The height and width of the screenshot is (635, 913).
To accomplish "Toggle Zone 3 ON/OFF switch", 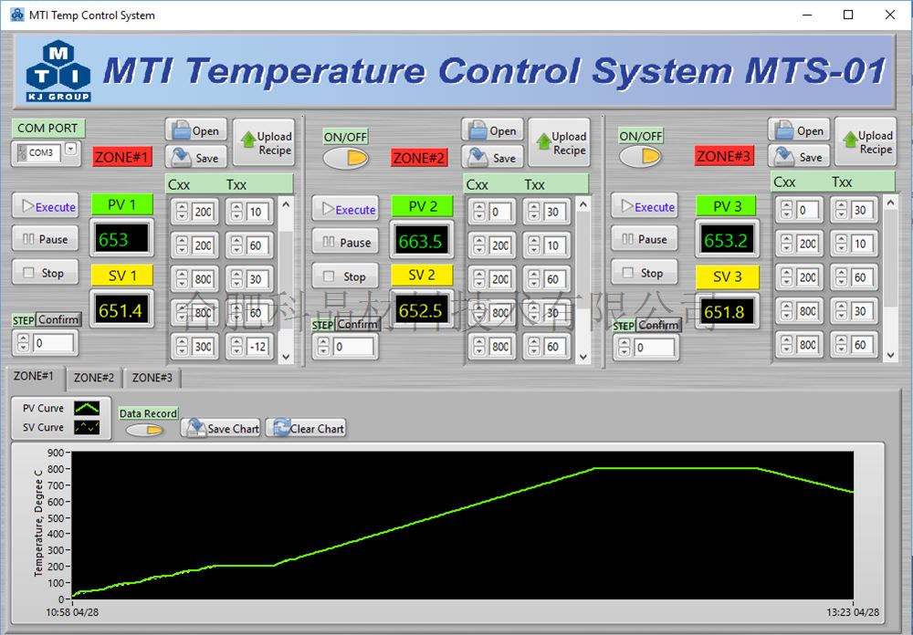I will click(x=641, y=158).
